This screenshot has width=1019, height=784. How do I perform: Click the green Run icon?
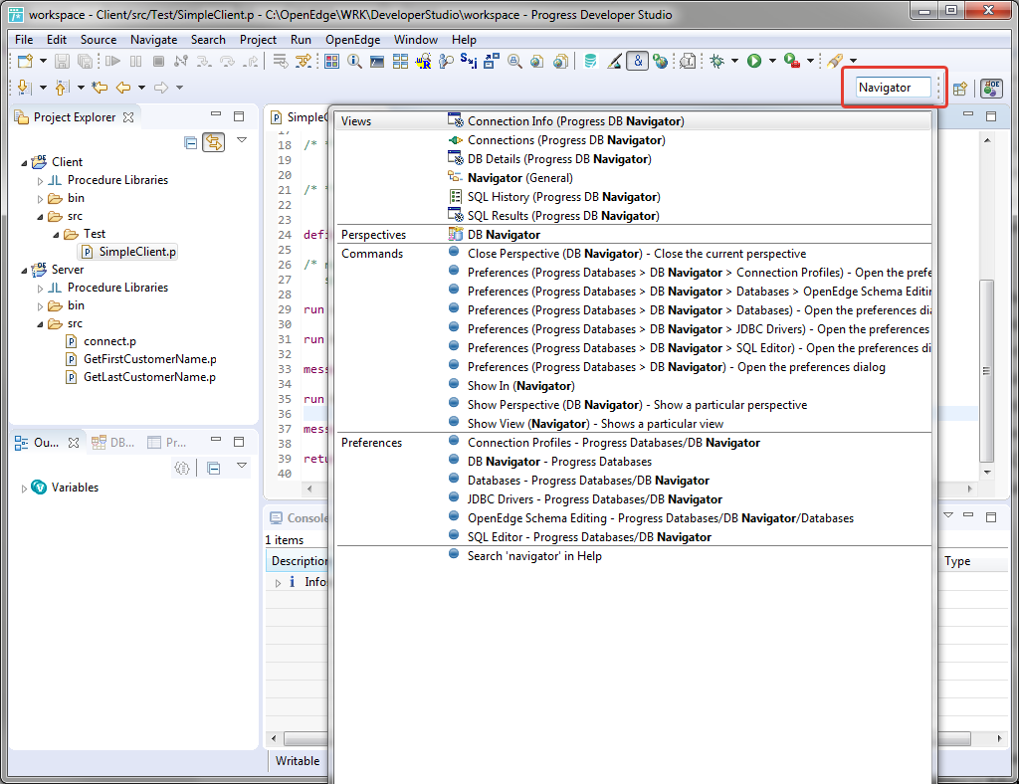[x=754, y=61]
